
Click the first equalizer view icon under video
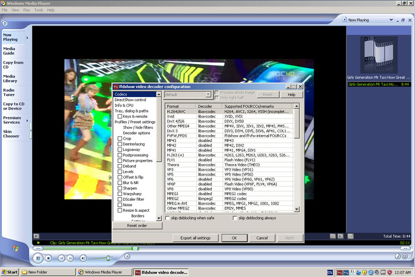(333, 236)
